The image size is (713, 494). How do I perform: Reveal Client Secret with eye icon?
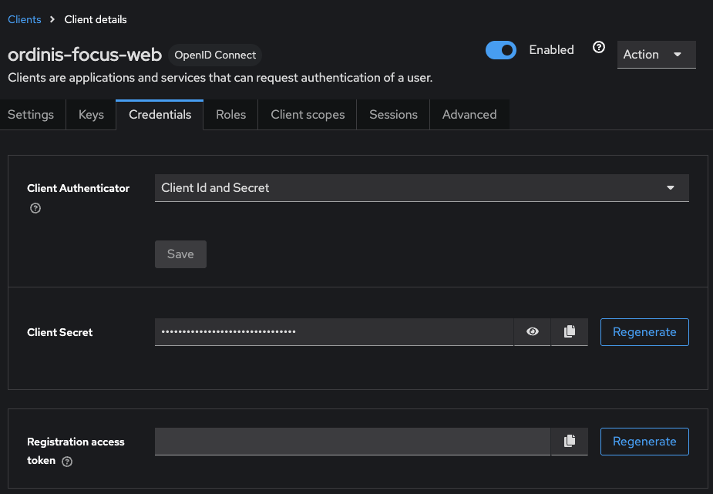(532, 331)
